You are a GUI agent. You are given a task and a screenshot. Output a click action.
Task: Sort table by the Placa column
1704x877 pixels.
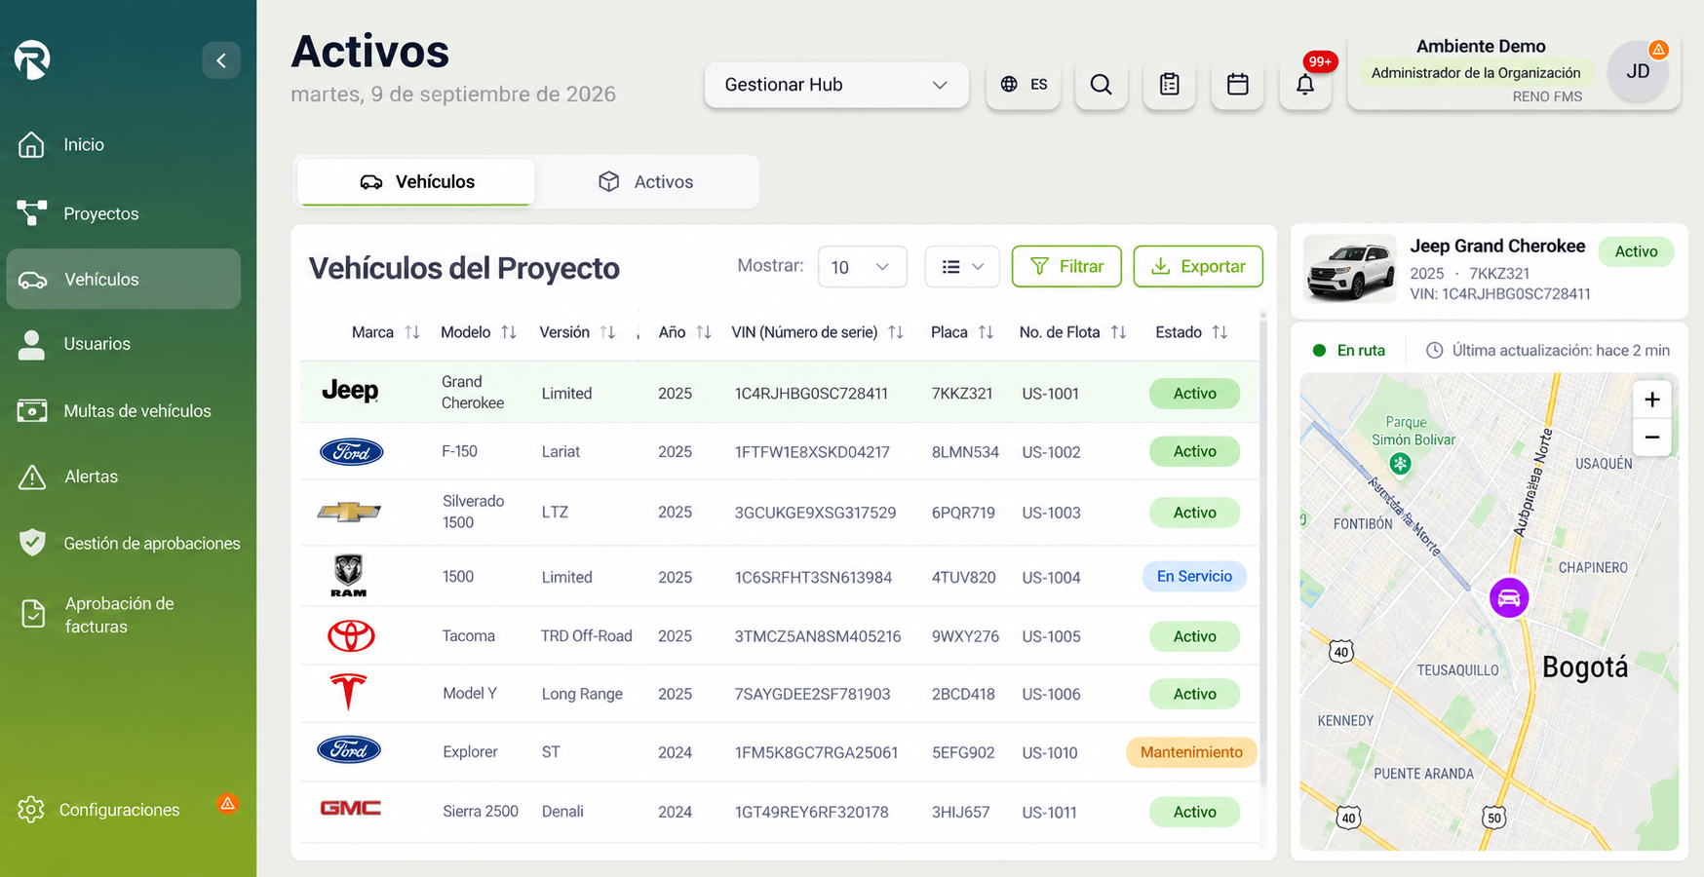(x=986, y=332)
